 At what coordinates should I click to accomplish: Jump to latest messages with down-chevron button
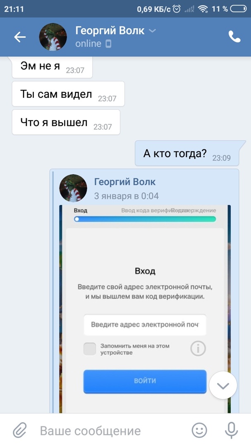[x=223, y=385]
